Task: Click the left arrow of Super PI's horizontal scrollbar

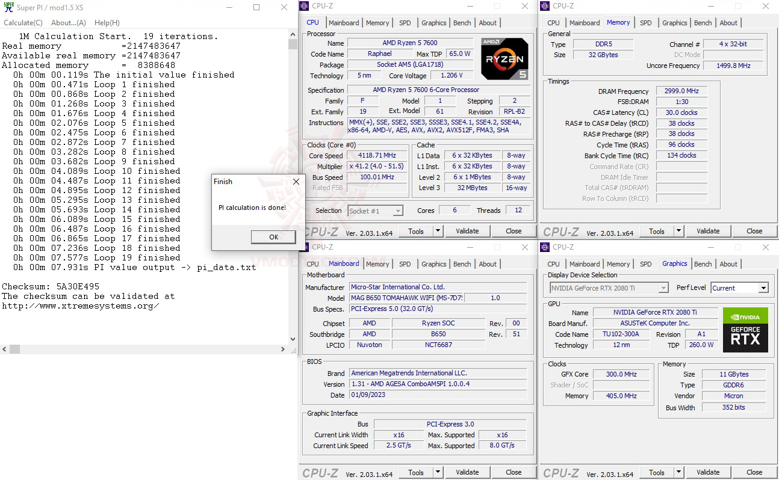Action: coord(5,349)
